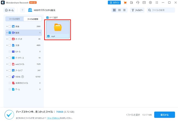Tick the 文書 category checkbox

tap(10, 45)
